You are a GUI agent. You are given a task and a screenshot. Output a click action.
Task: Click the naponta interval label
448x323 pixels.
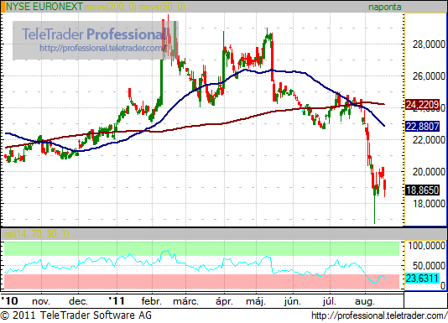384,7
